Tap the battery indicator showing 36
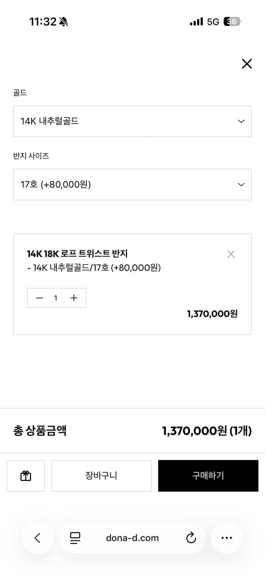The width and height of the screenshot is (265, 576). 232,22
